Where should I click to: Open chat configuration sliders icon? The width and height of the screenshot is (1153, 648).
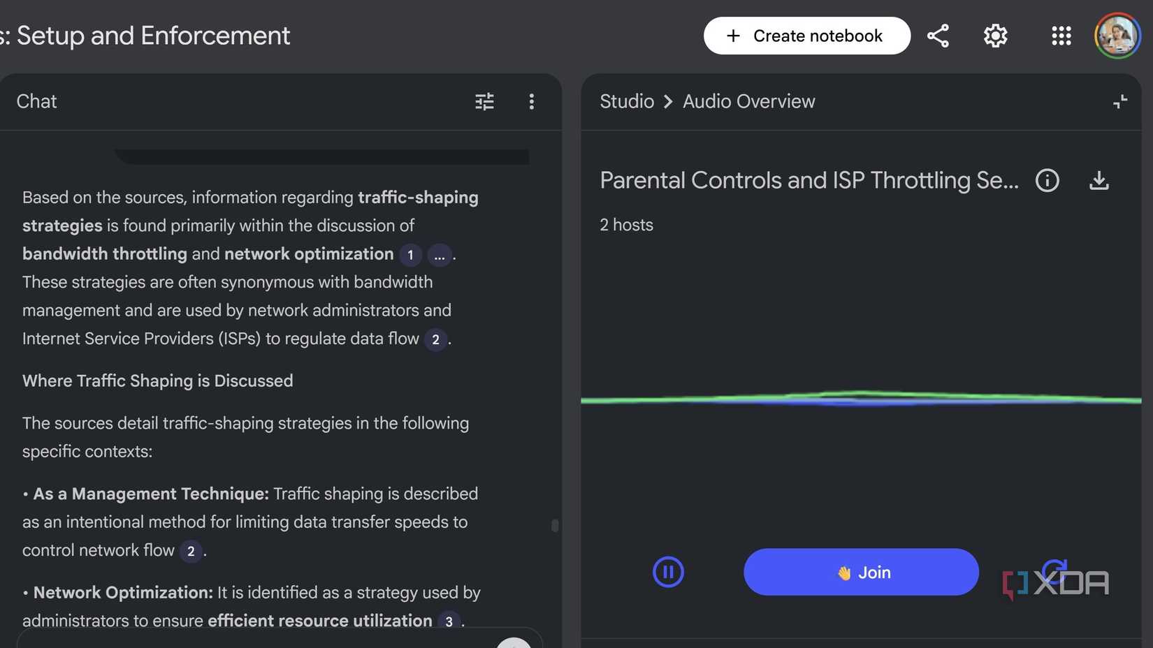click(484, 102)
